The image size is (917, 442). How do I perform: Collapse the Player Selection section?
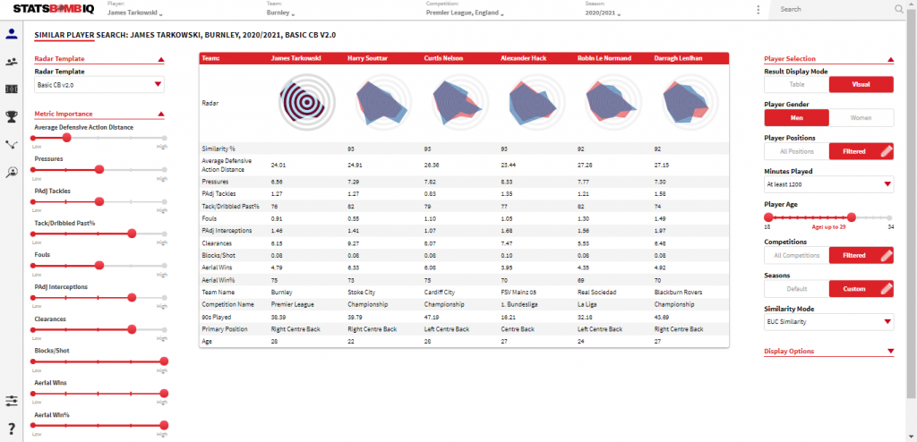click(x=891, y=59)
